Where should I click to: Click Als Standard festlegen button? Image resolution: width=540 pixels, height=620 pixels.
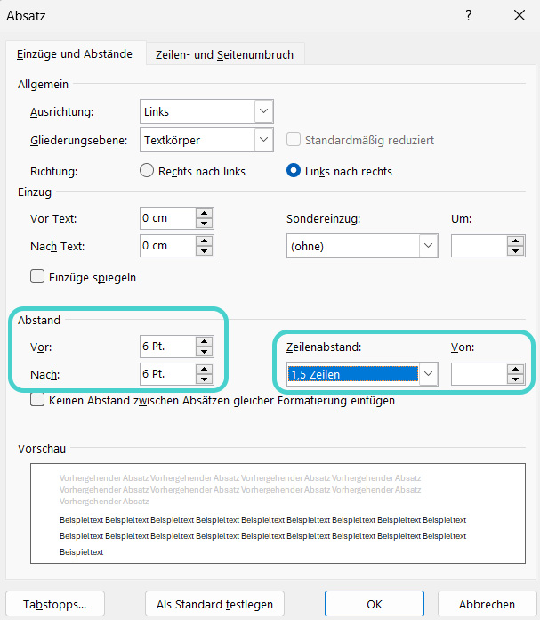(x=215, y=604)
